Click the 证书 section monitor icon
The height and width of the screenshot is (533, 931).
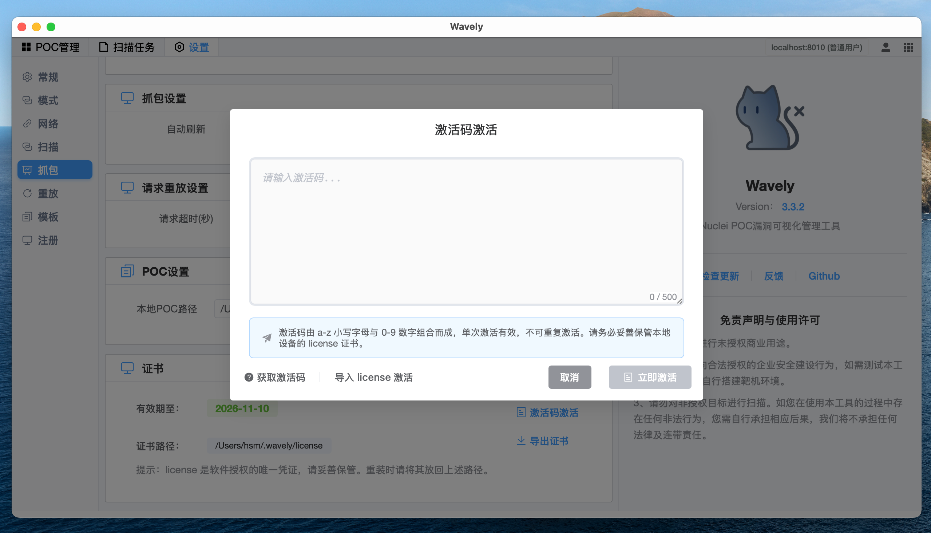(127, 368)
